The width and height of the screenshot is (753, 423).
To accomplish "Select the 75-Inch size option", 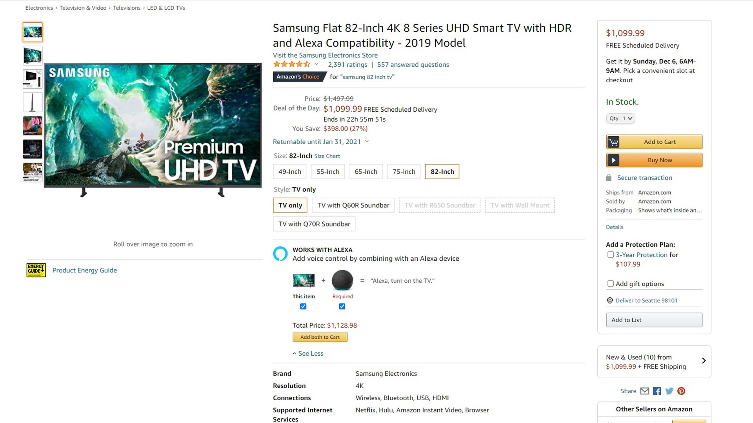I will click(x=404, y=172).
